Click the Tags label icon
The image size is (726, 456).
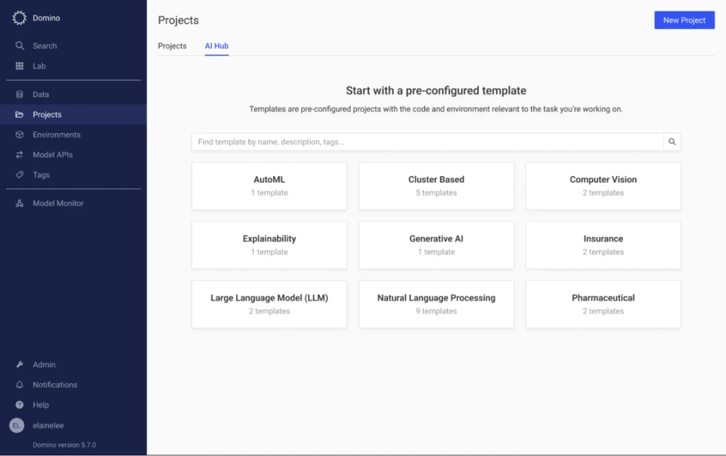[x=20, y=175]
